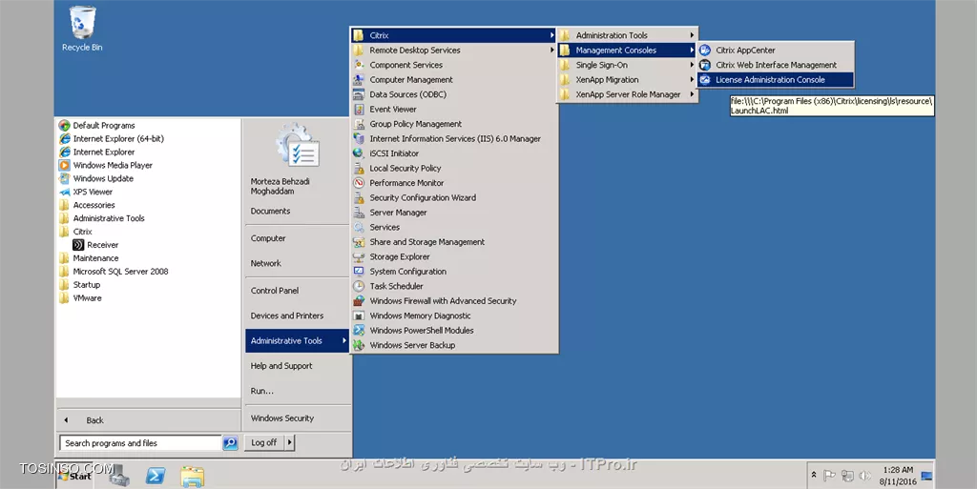The image size is (977, 489).
Task: Click the IIS 6.0 Manager icon
Action: pos(359,139)
